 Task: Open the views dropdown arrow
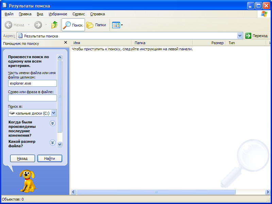pos(122,25)
